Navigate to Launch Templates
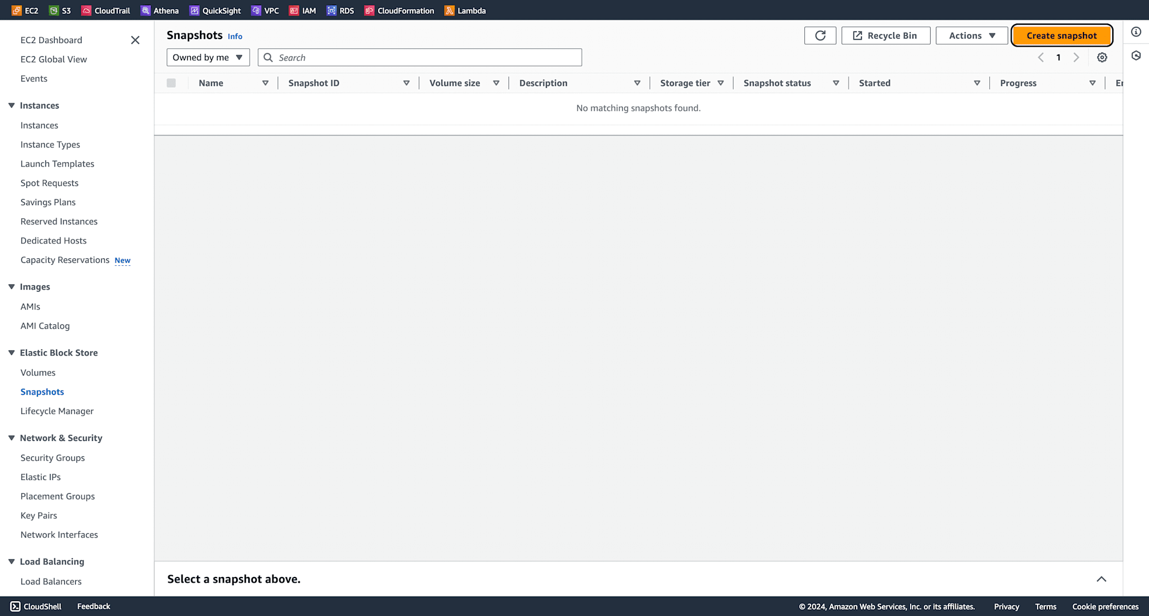Image resolution: width=1149 pixels, height=616 pixels. pyautogui.click(x=57, y=164)
